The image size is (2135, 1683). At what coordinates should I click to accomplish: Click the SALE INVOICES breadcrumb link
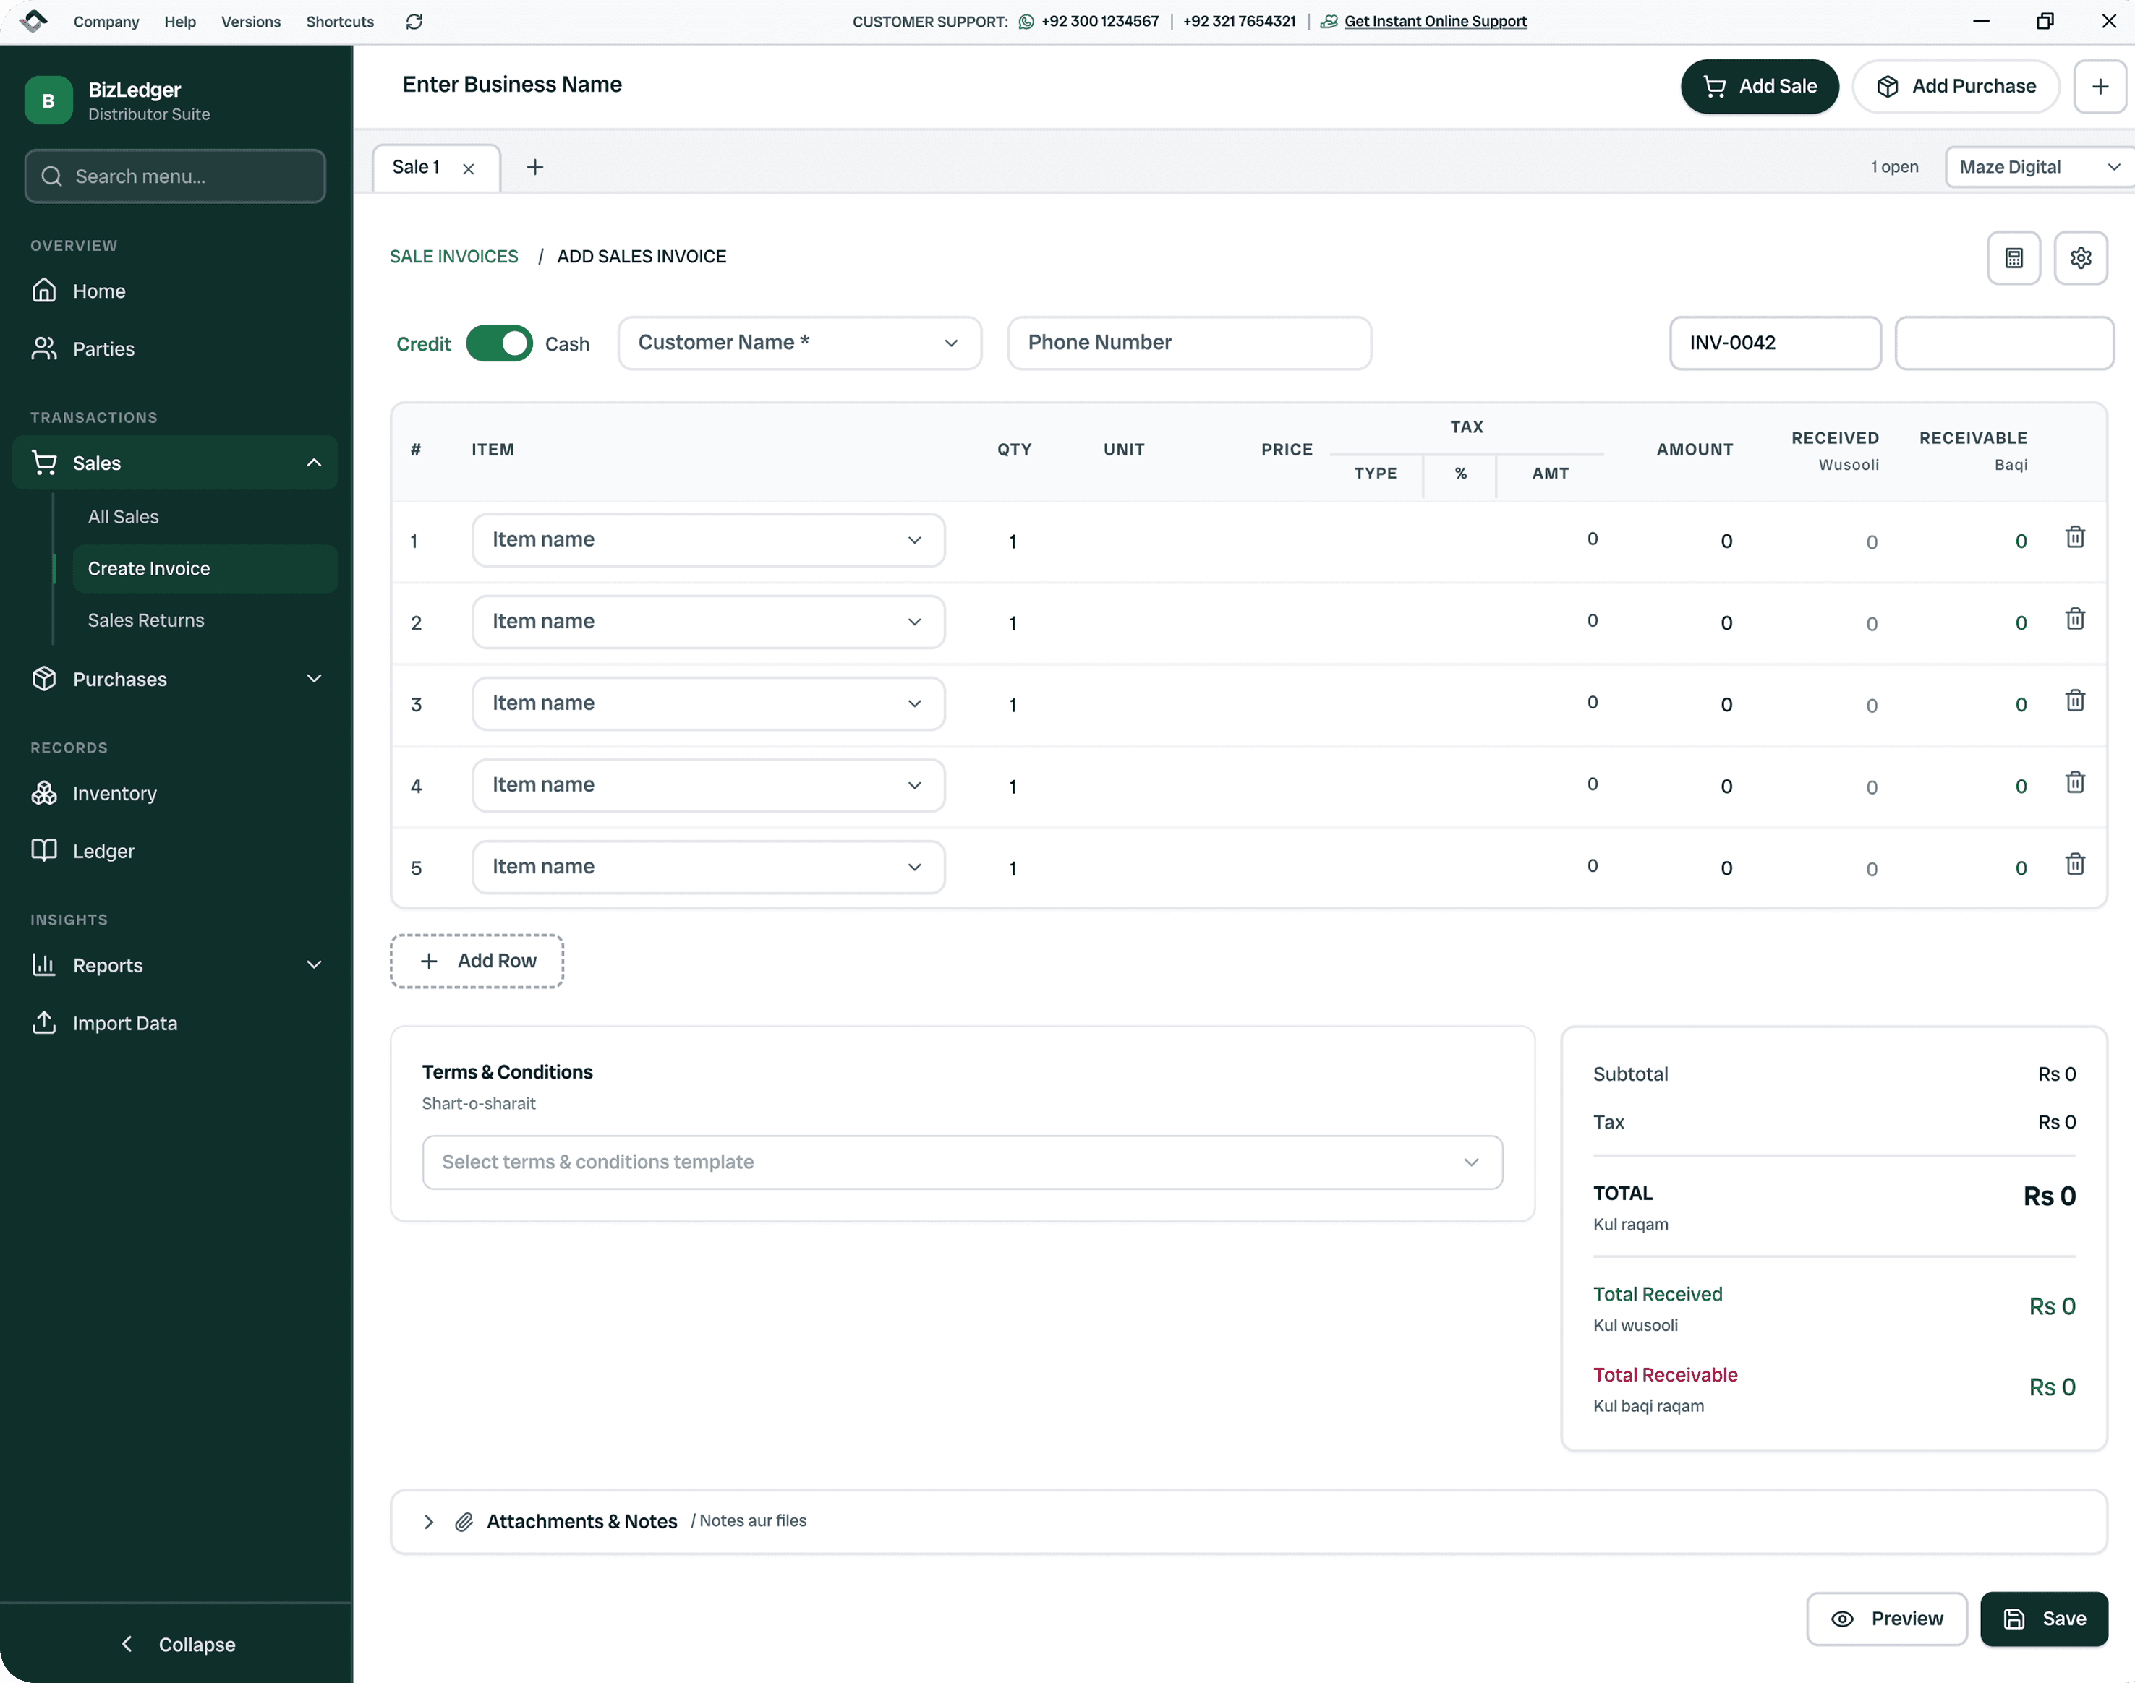[453, 257]
